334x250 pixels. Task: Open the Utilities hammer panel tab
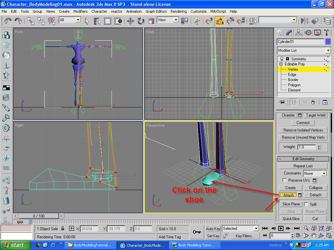(x=326, y=33)
